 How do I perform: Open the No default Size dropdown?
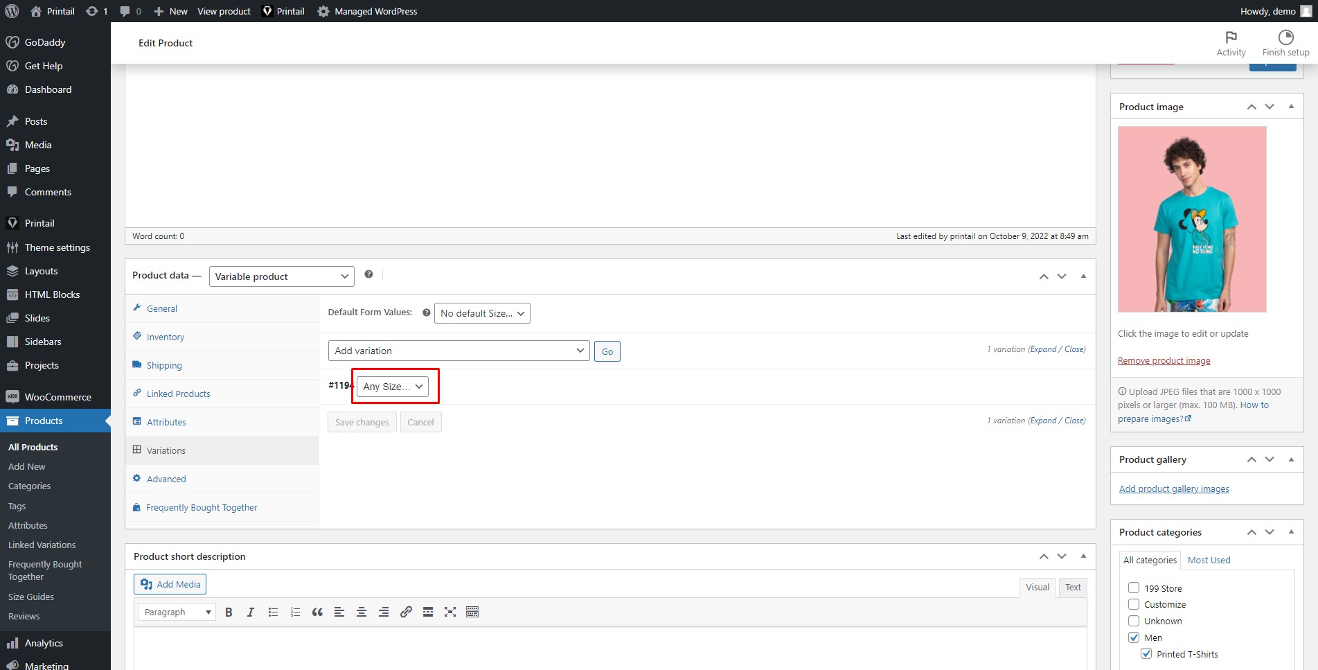point(482,313)
